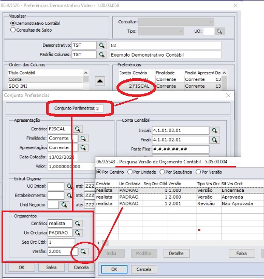The image size is (264, 279).
Task: Open lookup for Conta Contábil Inicial
Action: point(215,131)
